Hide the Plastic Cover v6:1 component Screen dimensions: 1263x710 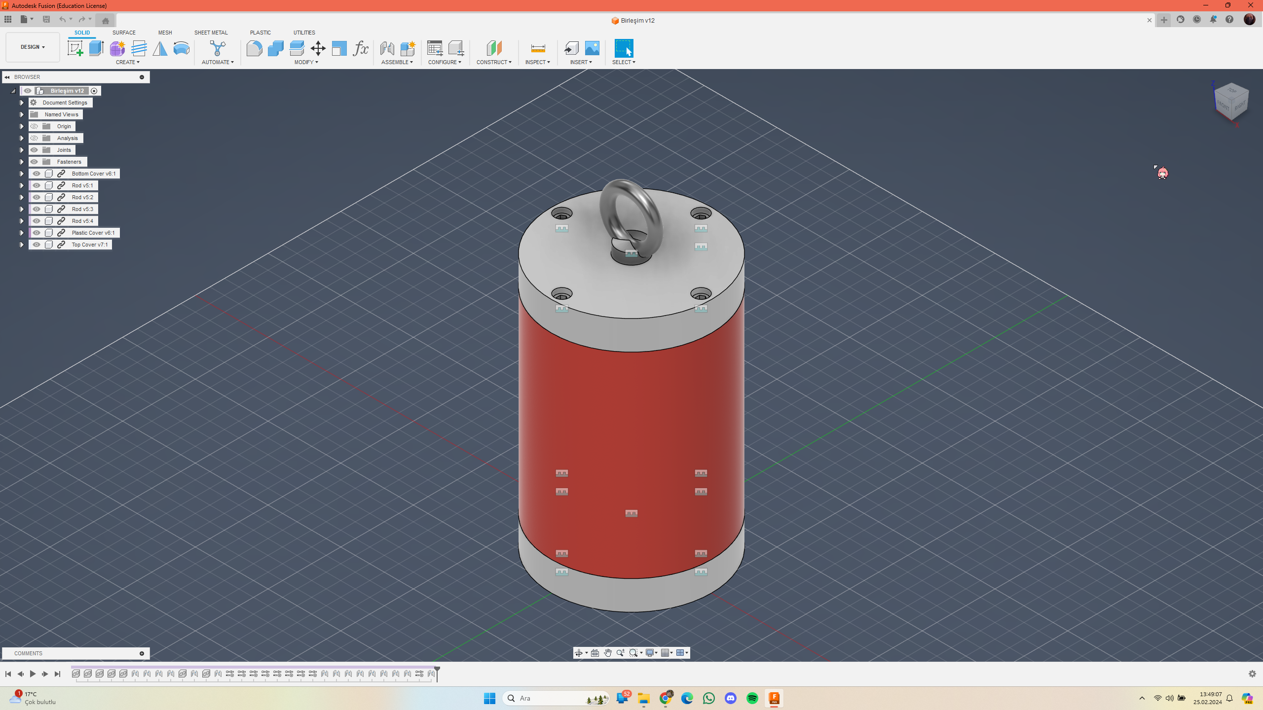tap(37, 233)
